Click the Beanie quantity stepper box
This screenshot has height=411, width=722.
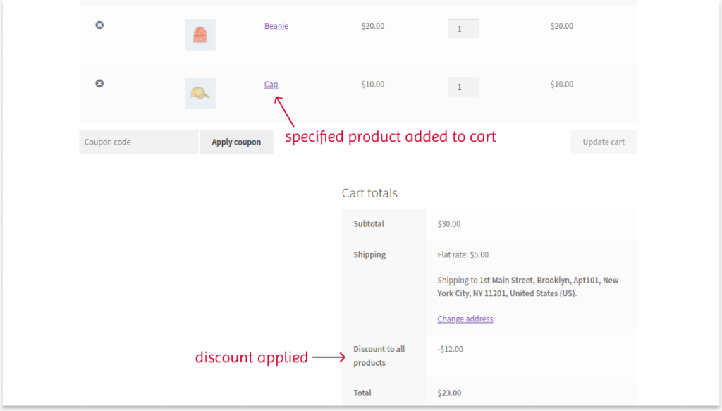point(463,28)
